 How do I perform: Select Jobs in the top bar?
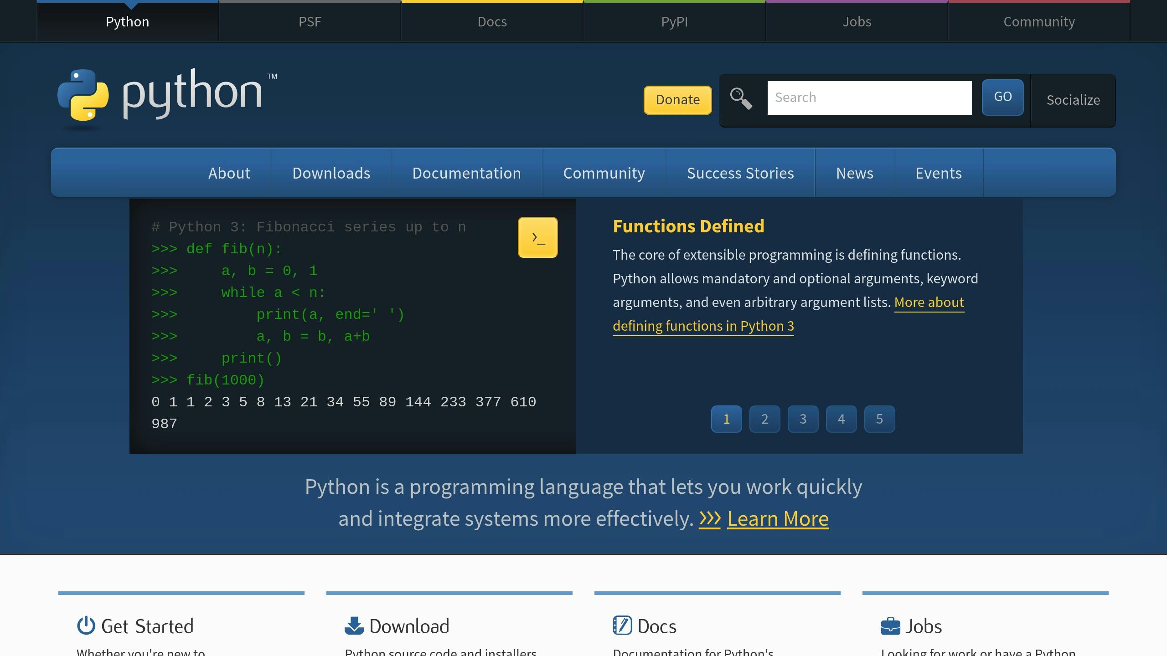click(857, 21)
